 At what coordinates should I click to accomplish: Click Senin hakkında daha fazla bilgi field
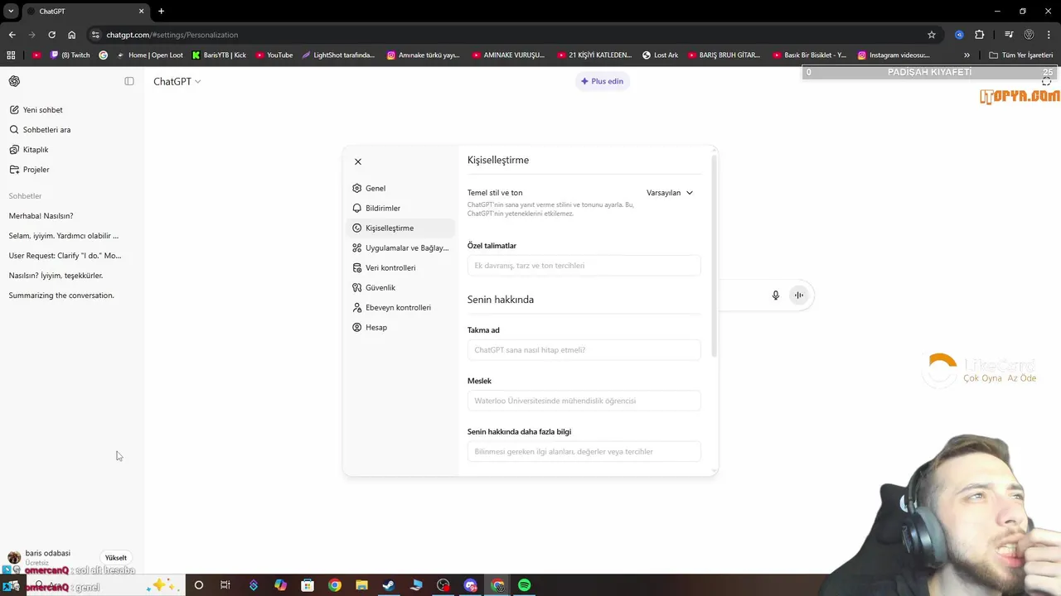584,451
